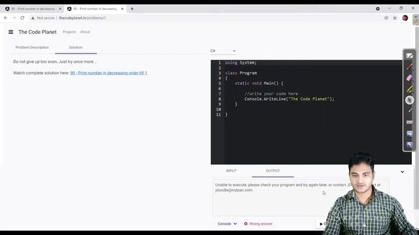Screen dimensions: 419x235
Task: Go back using browser back arrow
Action: click(x=6, y=18)
